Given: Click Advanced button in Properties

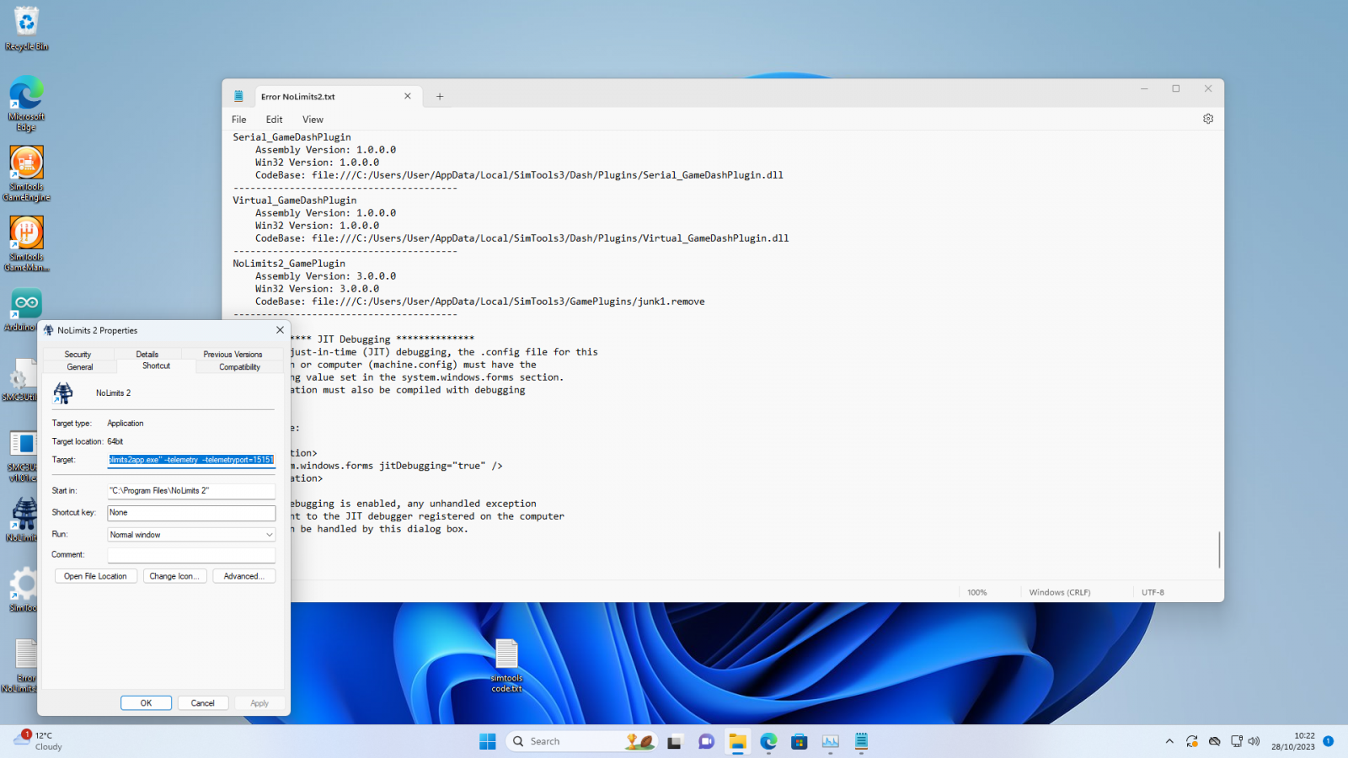Looking at the screenshot, I should [244, 576].
